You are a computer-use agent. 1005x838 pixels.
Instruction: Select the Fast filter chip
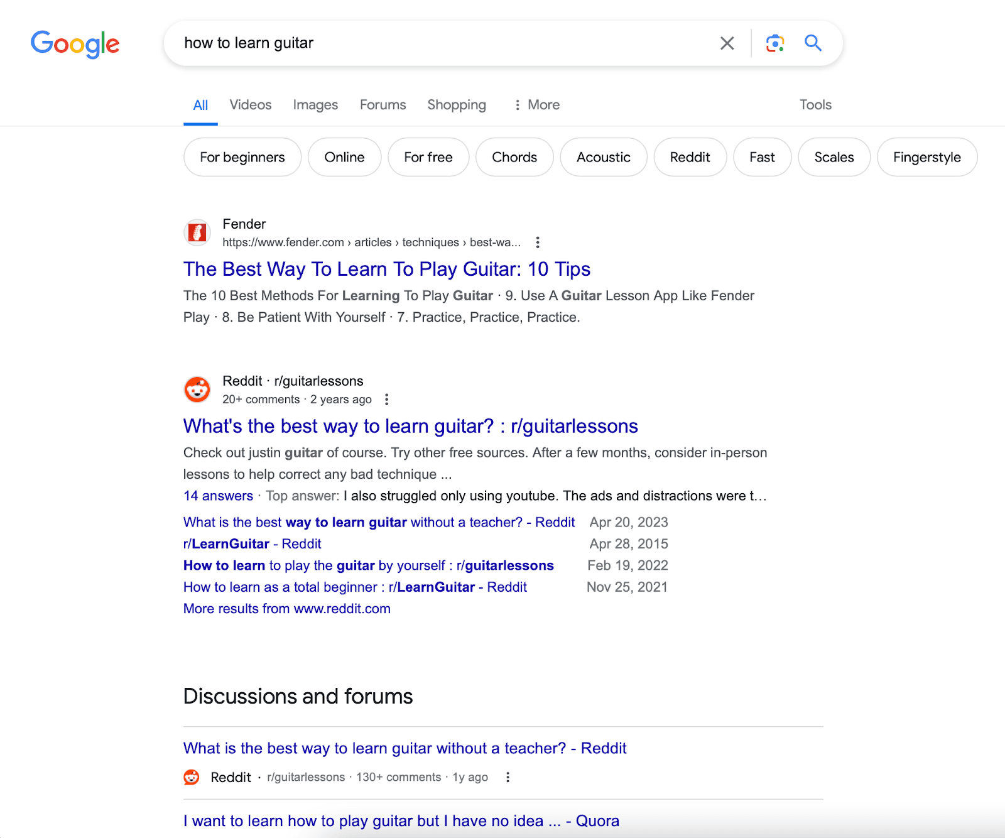tap(763, 157)
